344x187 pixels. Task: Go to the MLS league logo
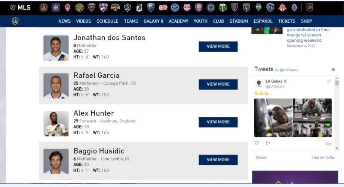21,7
